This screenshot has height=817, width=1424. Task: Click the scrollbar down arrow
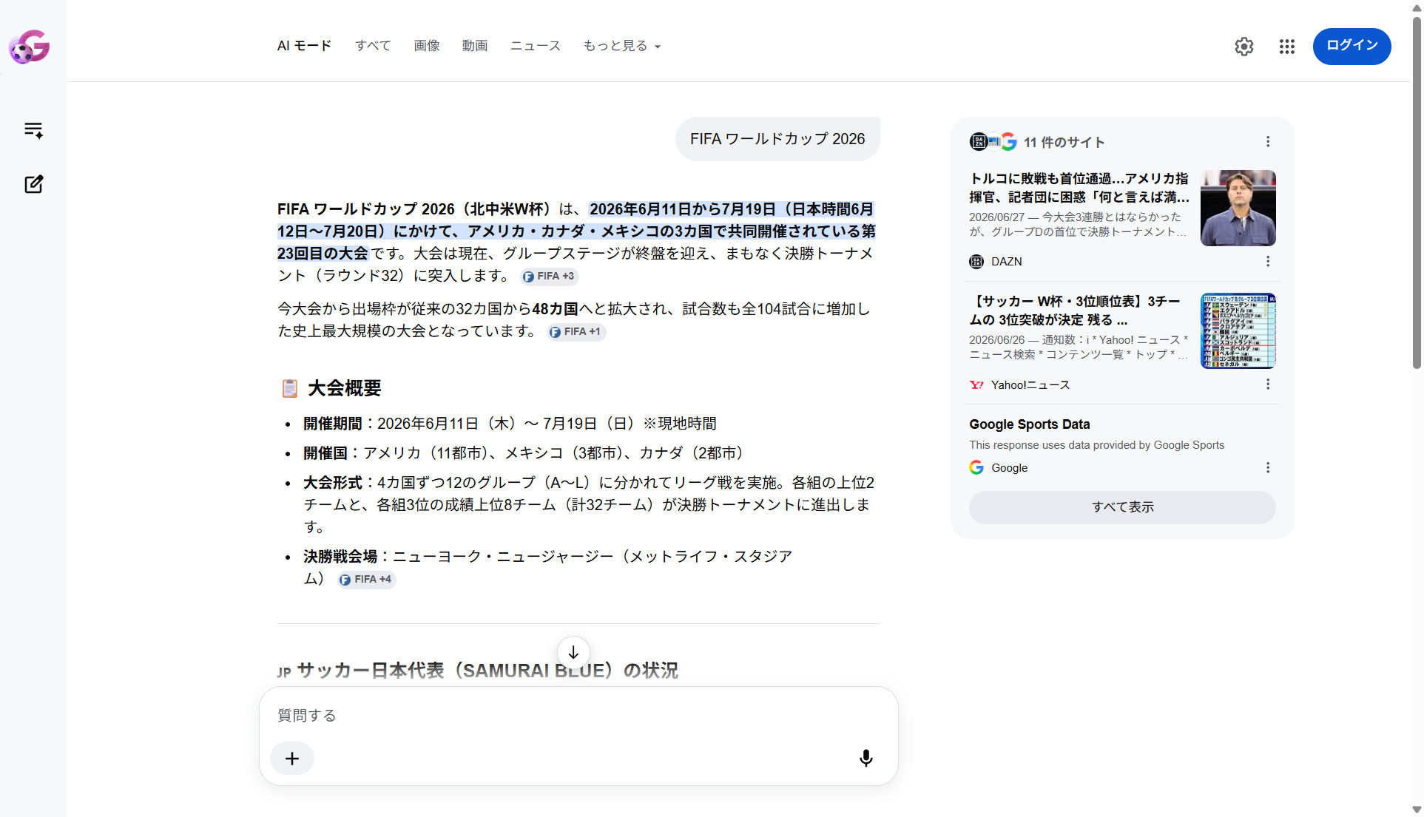(x=1416, y=810)
